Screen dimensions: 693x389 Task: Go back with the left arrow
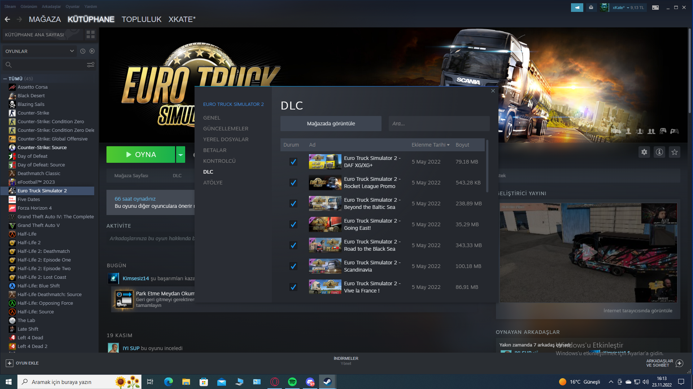pyautogui.click(x=7, y=19)
